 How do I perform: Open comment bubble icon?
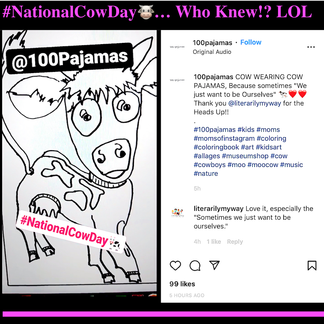(195, 265)
